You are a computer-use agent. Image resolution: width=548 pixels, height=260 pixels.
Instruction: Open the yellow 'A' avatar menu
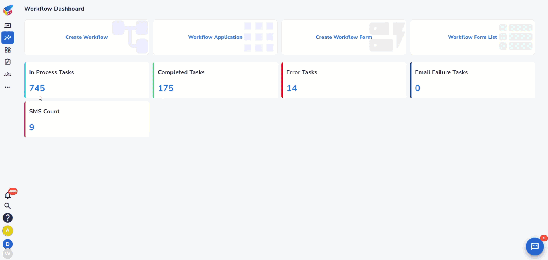[8, 231]
